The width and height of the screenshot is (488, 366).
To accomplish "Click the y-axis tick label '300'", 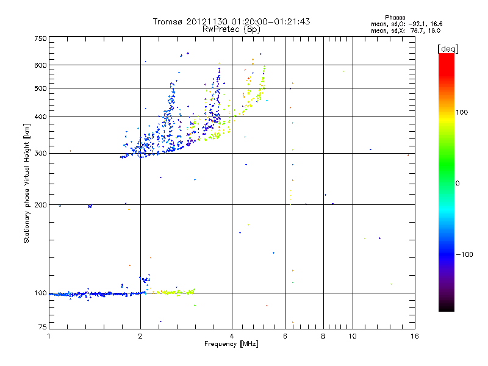I will tap(40, 154).
